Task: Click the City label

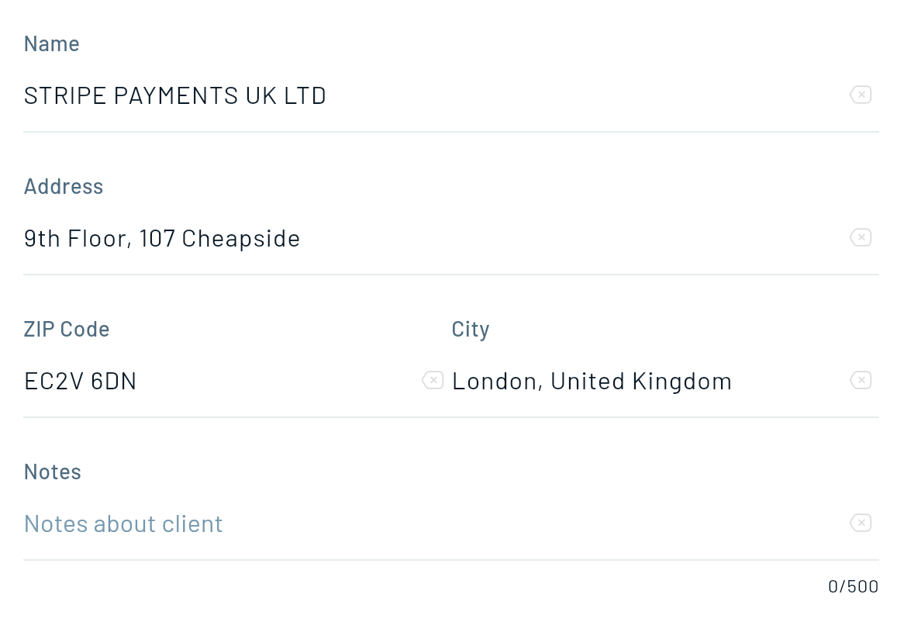Action: coord(471,329)
